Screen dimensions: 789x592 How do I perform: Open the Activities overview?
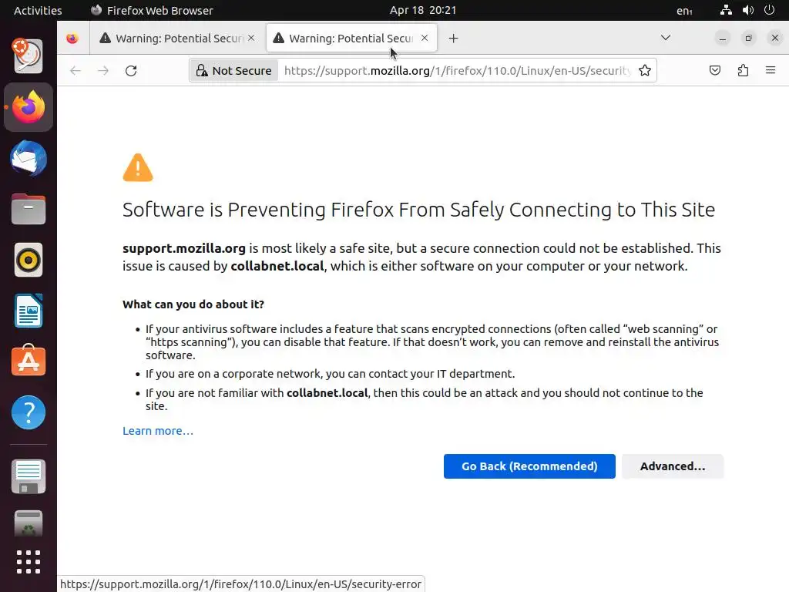[x=38, y=11]
